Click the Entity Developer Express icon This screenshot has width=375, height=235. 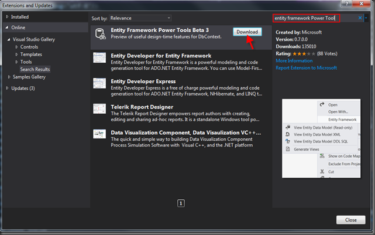pos(99,83)
